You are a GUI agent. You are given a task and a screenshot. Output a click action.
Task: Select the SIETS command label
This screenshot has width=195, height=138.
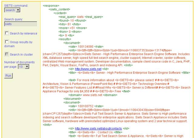16,5
